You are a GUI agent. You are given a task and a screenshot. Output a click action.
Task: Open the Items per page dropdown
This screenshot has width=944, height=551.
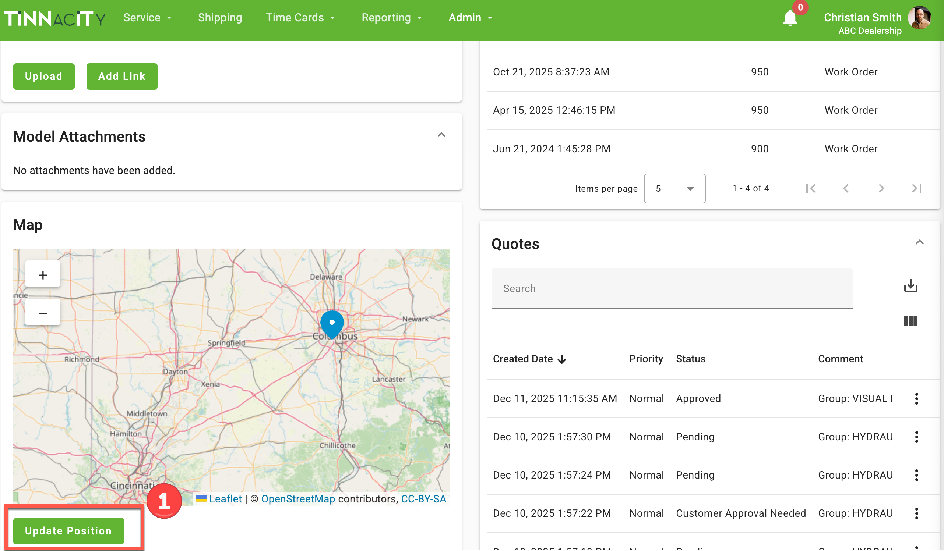coord(674,188)
